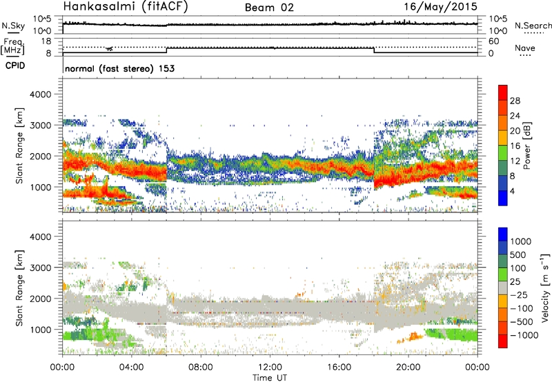Select the Freq. [MHz] axis label
Image resolution: width=552 pixels, height=382 pixels.
[x=12, y=46]
